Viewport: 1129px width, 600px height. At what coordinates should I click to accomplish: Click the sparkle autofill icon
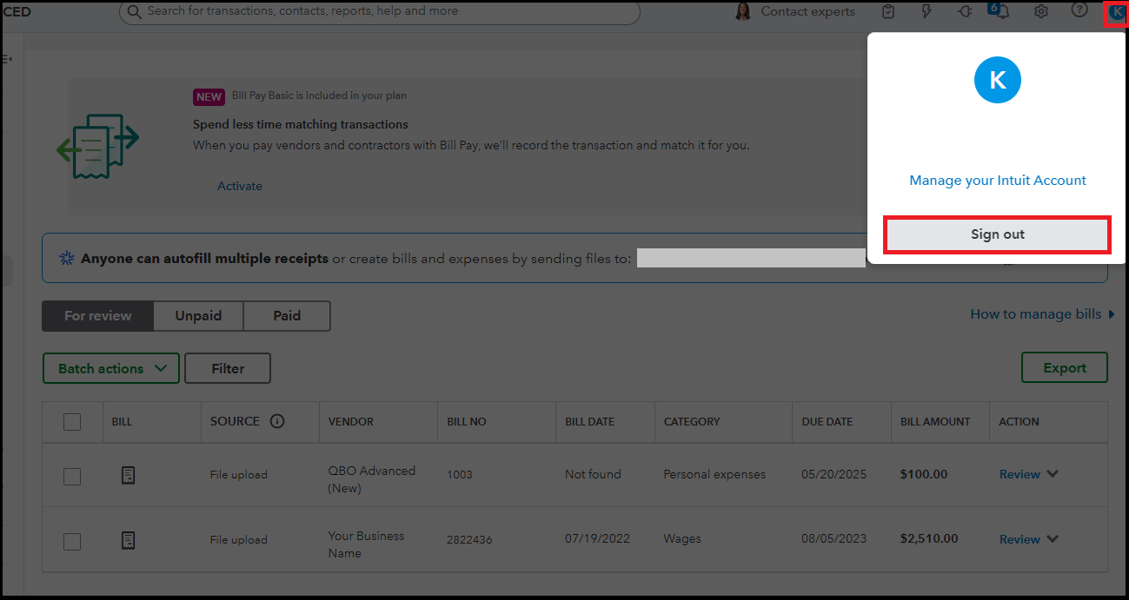66,258
